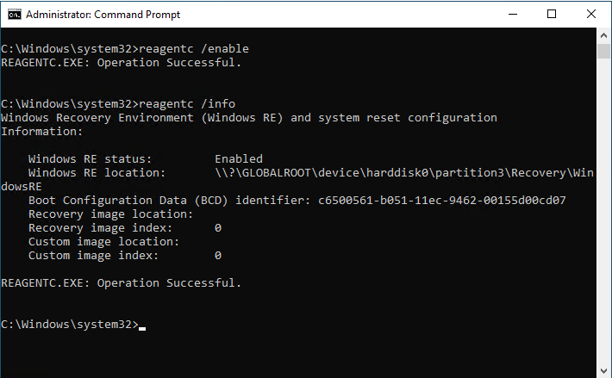Screen dimensions: 612x378
Task: Click the 'Enabled' status value
Action: 239,159
